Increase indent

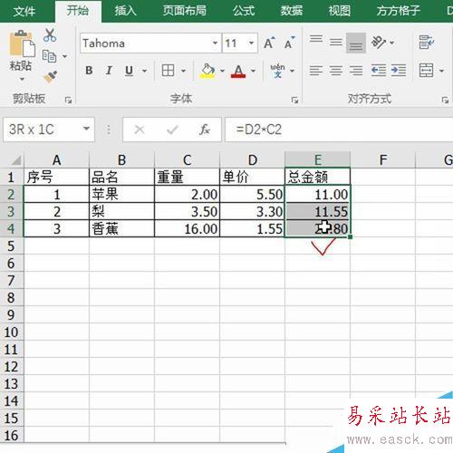[x=399, y=71]
